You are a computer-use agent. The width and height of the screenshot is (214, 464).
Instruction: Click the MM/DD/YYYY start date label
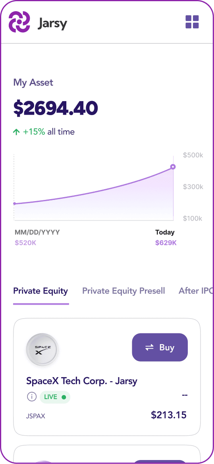coord(37,232)
